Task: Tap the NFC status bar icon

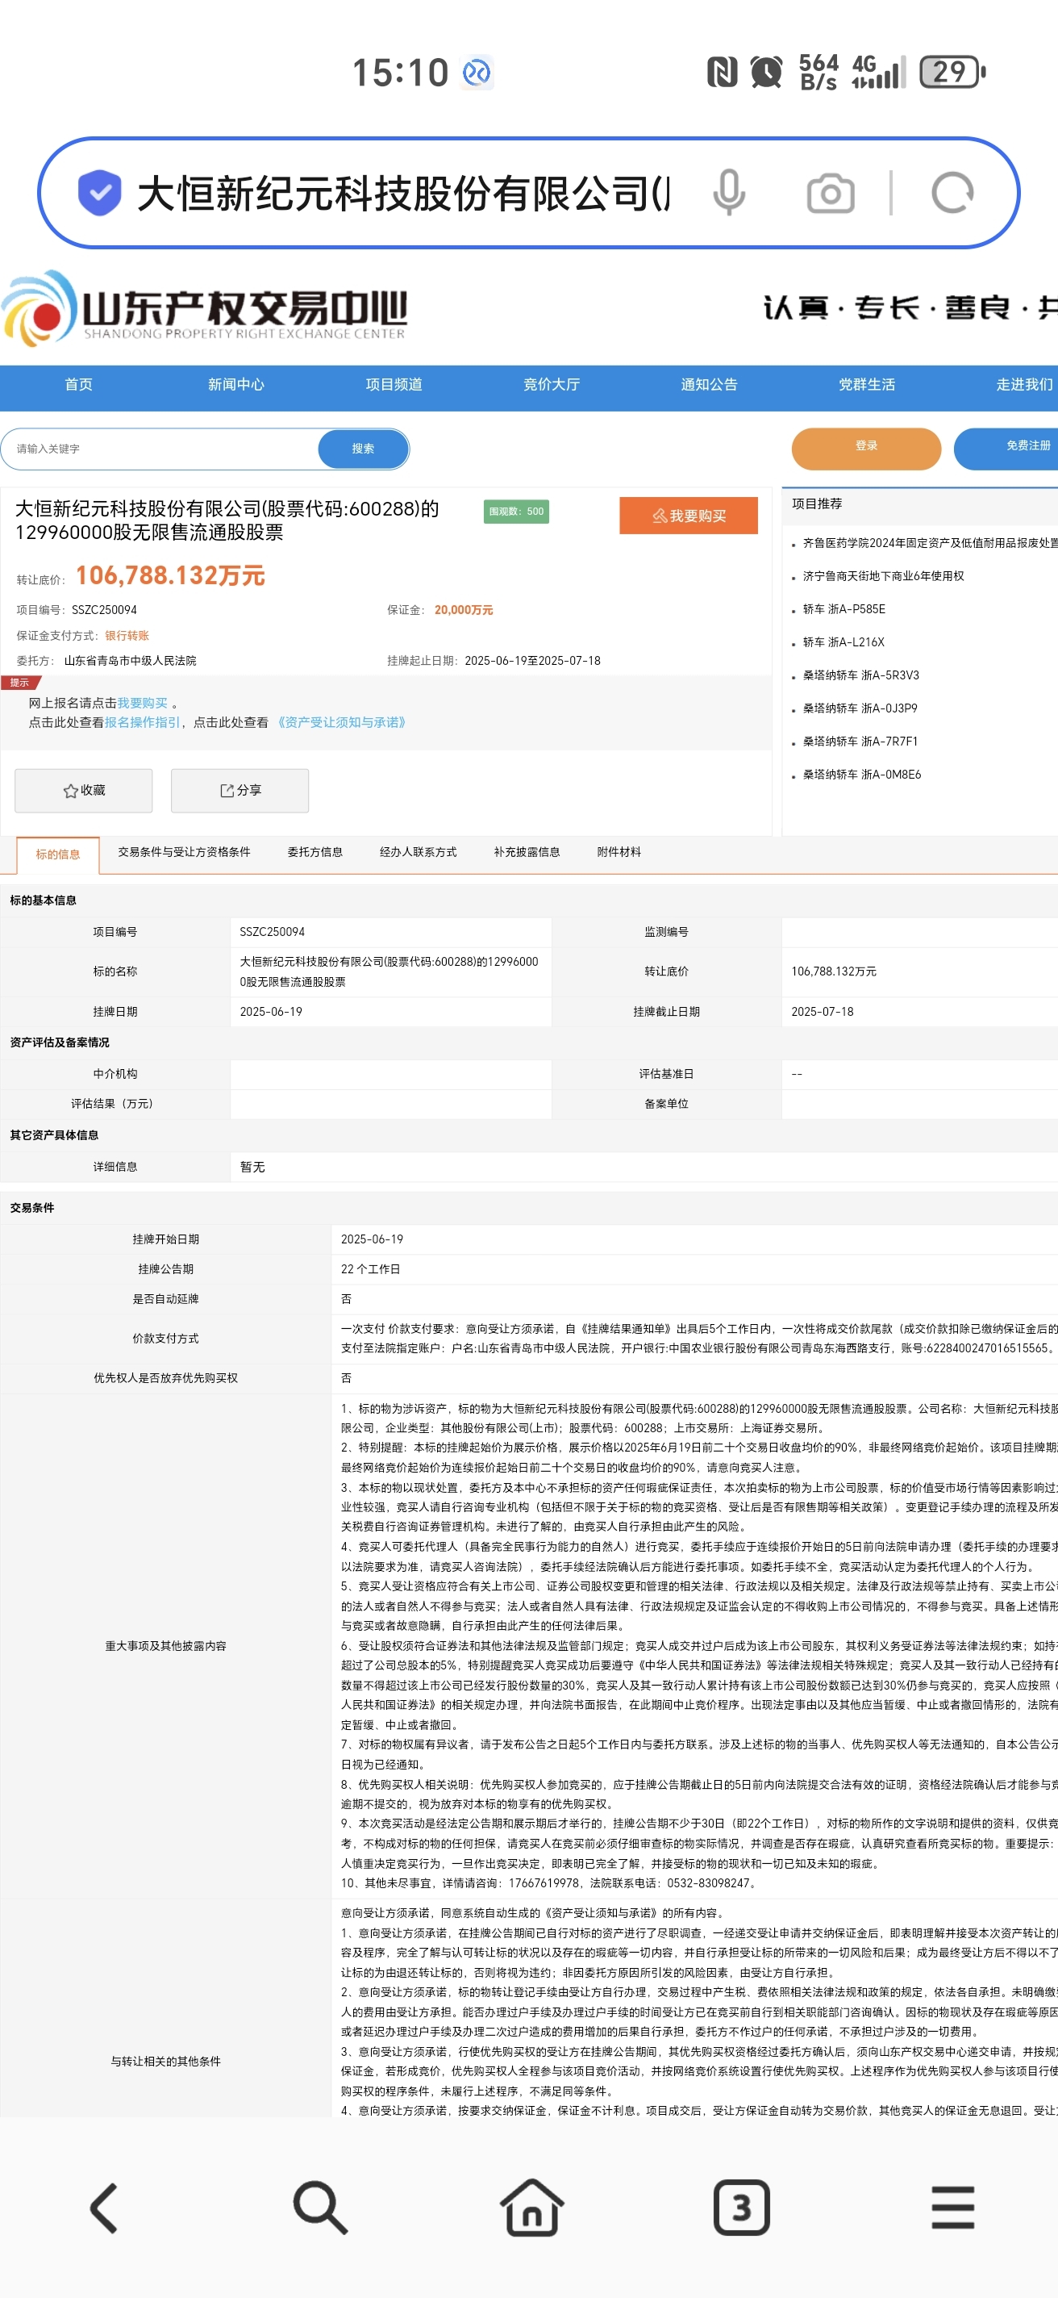Action: pyautogui.click(x=722, y=71)
